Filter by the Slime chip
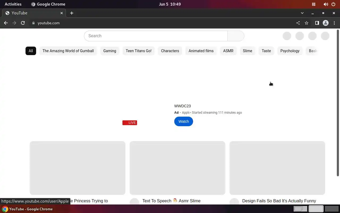The image size is (340, 213). [x=247, y=51]
